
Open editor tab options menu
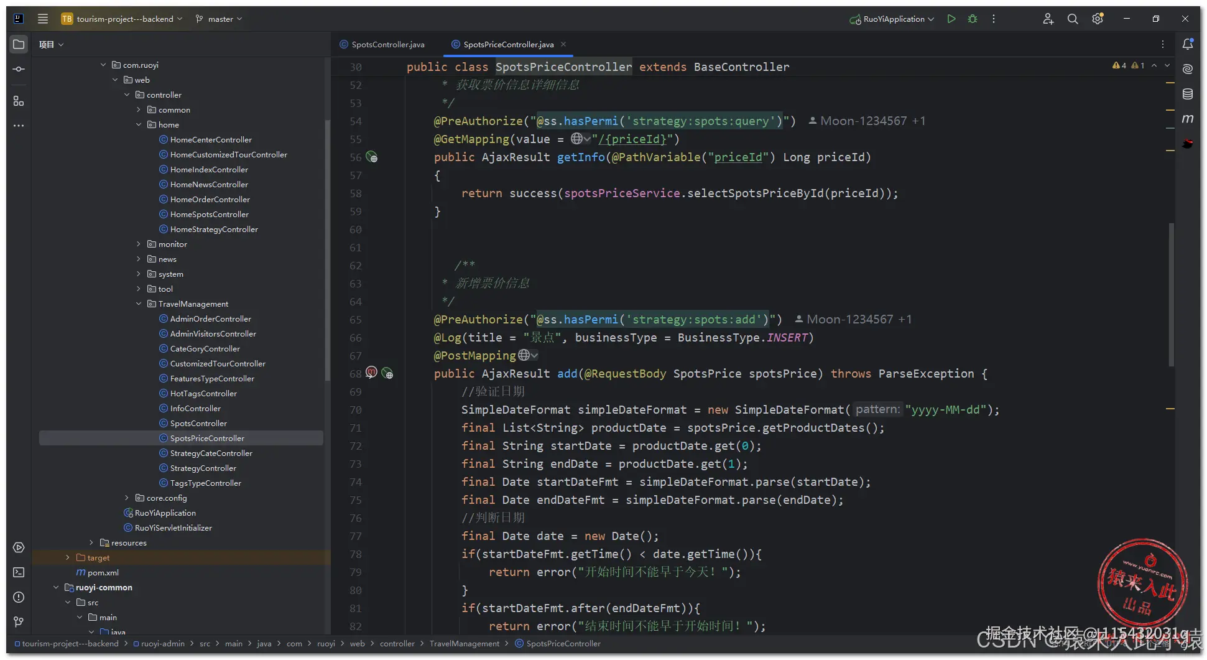1162,44
